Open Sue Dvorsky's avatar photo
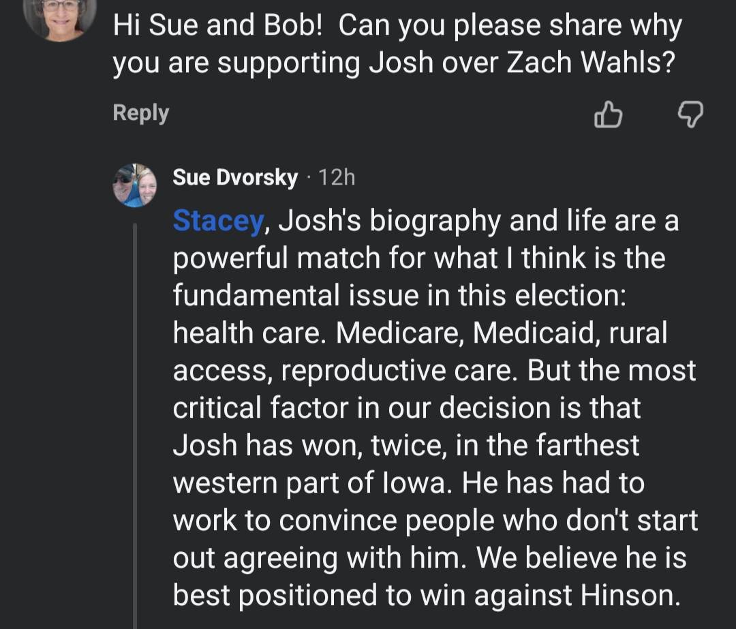 [134, 185]
